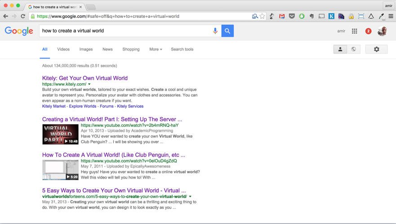Image resolution: width=396 pixels, height=224 pixels.
Task: Expand the More search categories dropdown
Action: (156, 49)
